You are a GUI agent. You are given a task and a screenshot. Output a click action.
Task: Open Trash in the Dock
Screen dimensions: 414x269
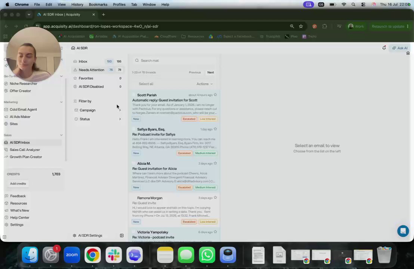[384, 255]
